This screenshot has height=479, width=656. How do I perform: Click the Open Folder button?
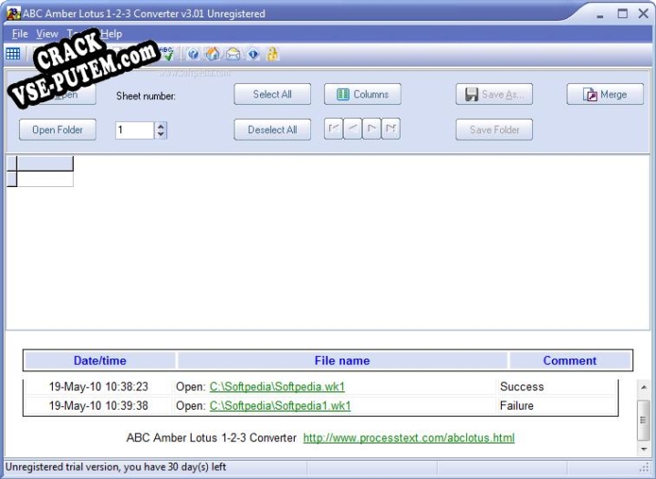[57, 130]
